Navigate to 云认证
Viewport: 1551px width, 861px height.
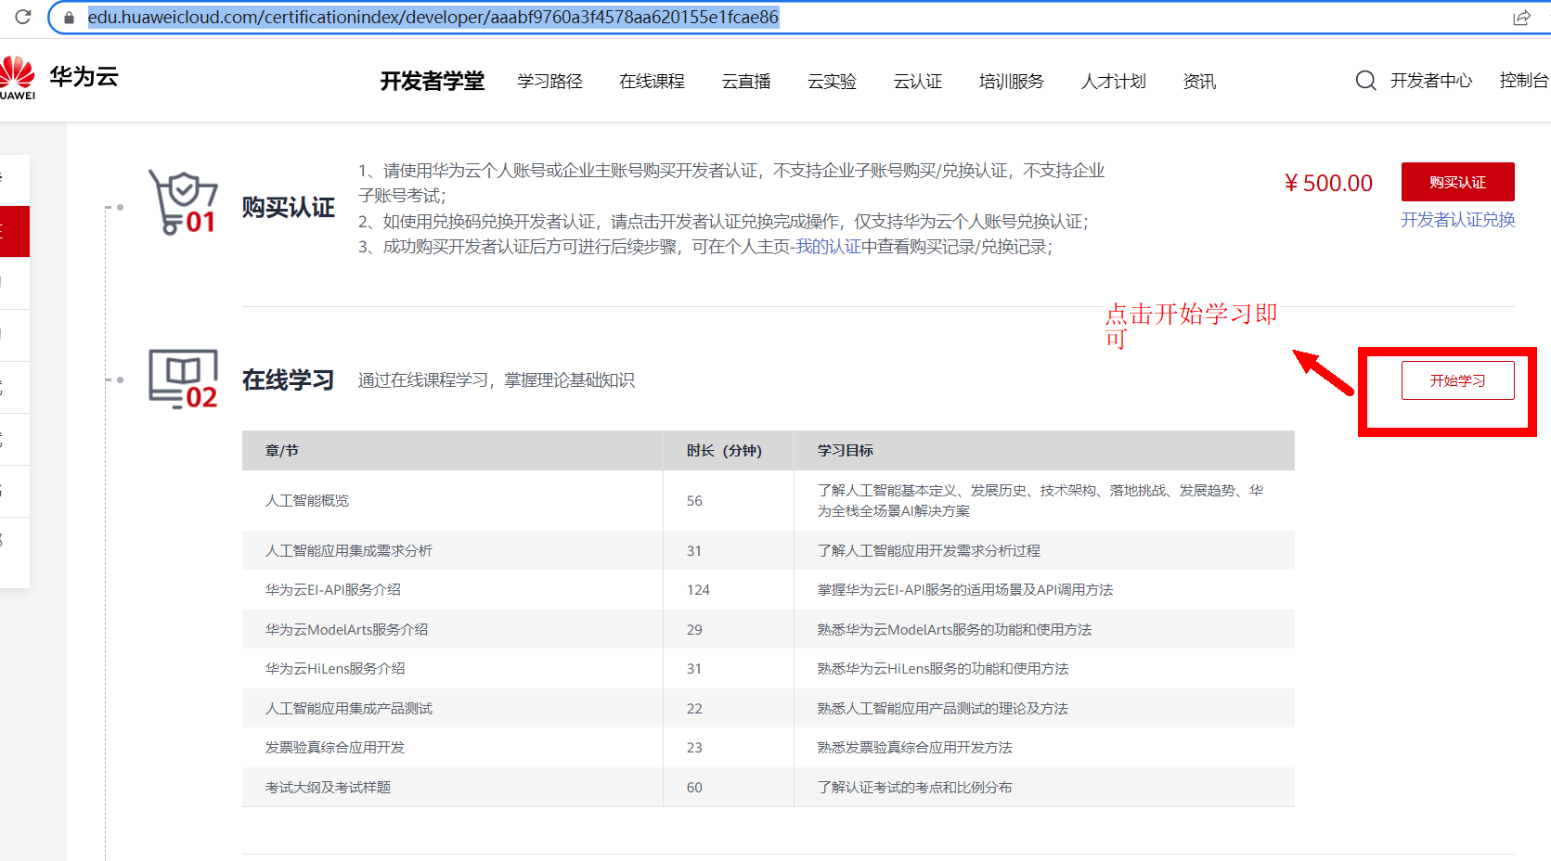coord(918,82)
